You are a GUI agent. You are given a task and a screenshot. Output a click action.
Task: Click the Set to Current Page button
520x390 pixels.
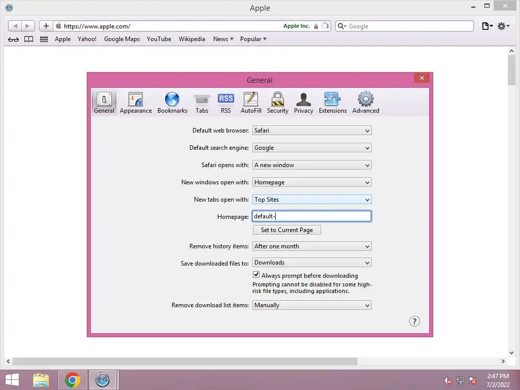[x=287, y=230]
